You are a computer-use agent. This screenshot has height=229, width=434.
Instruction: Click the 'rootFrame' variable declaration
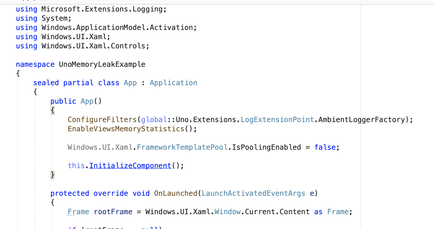[x=113, y=212]
